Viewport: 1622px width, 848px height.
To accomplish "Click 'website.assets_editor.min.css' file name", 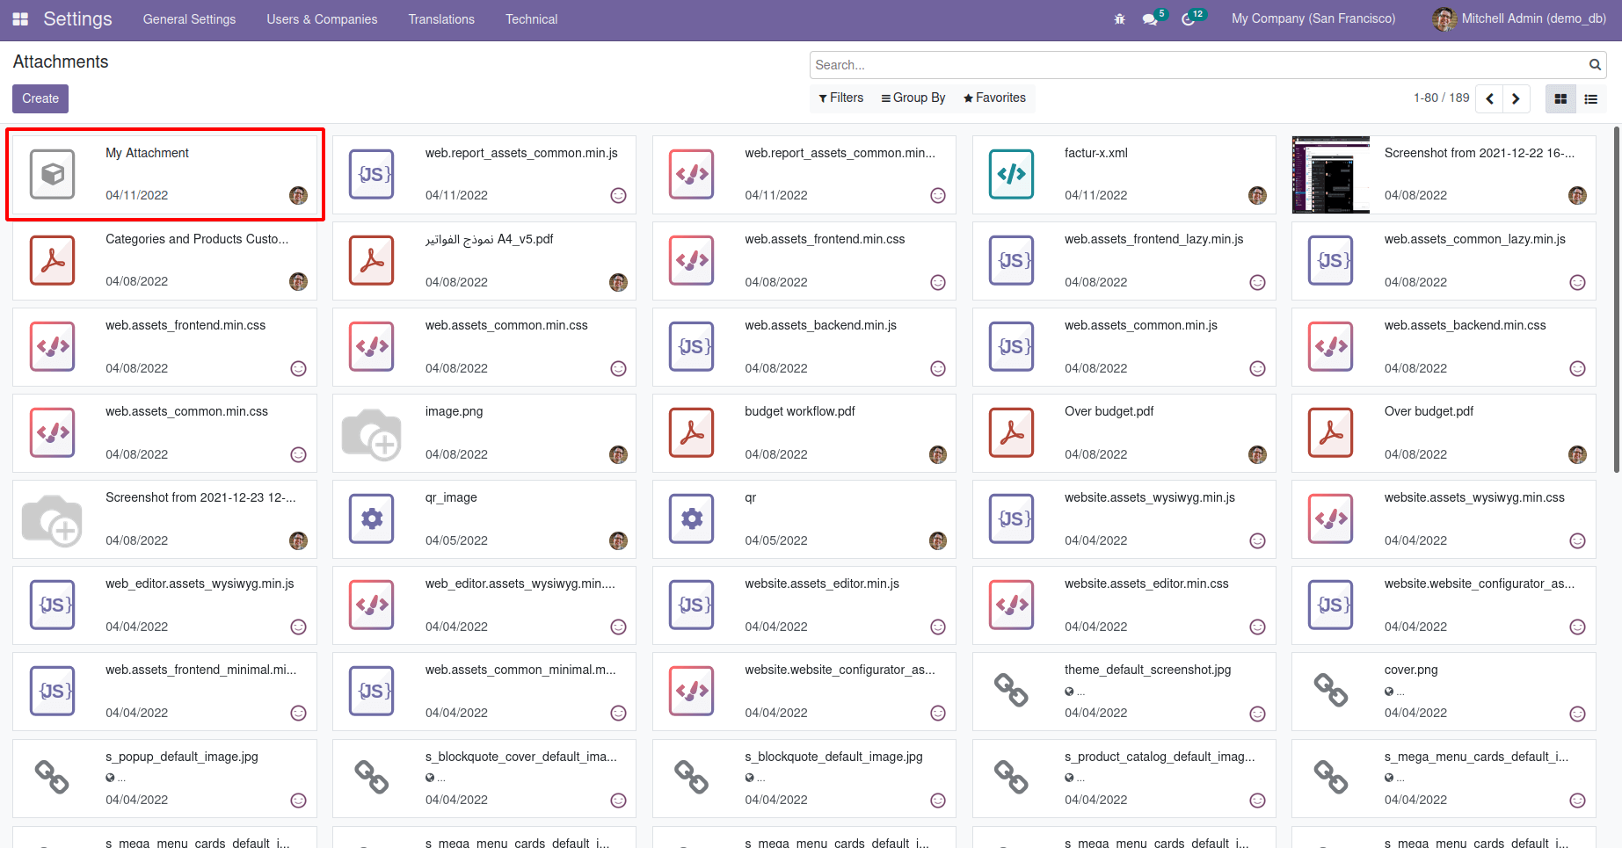I will click(1146, 583).
